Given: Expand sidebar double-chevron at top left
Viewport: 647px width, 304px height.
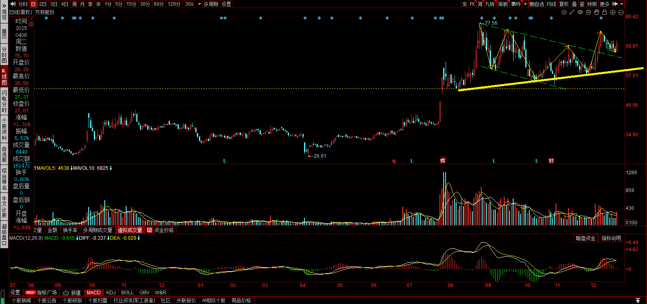Looking at the screenshot, I should click(x=4, y=6).
